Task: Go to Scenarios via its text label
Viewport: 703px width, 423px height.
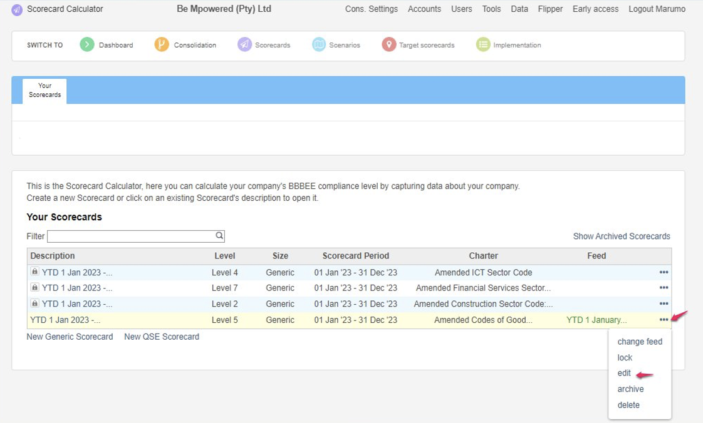Action: 345,45
